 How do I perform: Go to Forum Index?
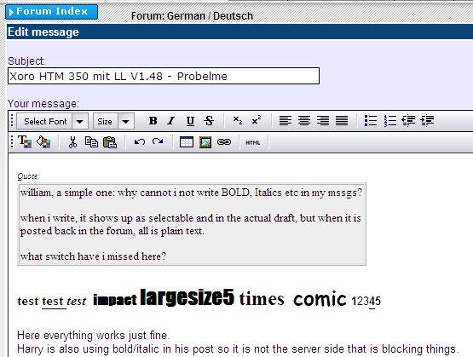[x=52, y=12]
